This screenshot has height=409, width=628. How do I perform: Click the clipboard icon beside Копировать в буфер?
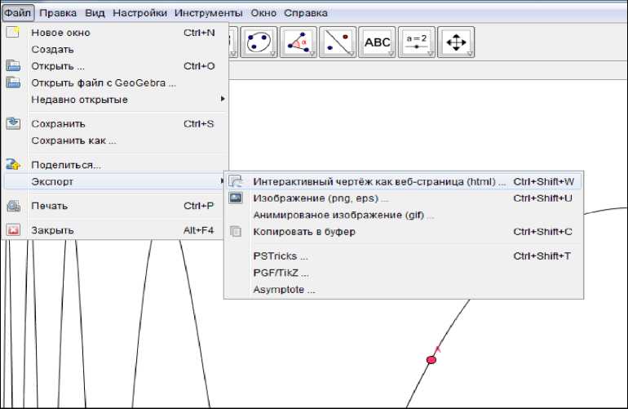point(236,231)
